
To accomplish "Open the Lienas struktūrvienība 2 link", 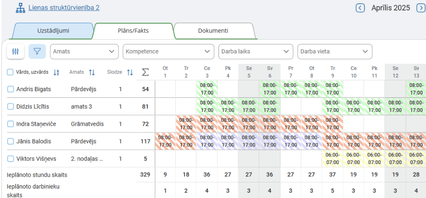I will tap(64, 8).
